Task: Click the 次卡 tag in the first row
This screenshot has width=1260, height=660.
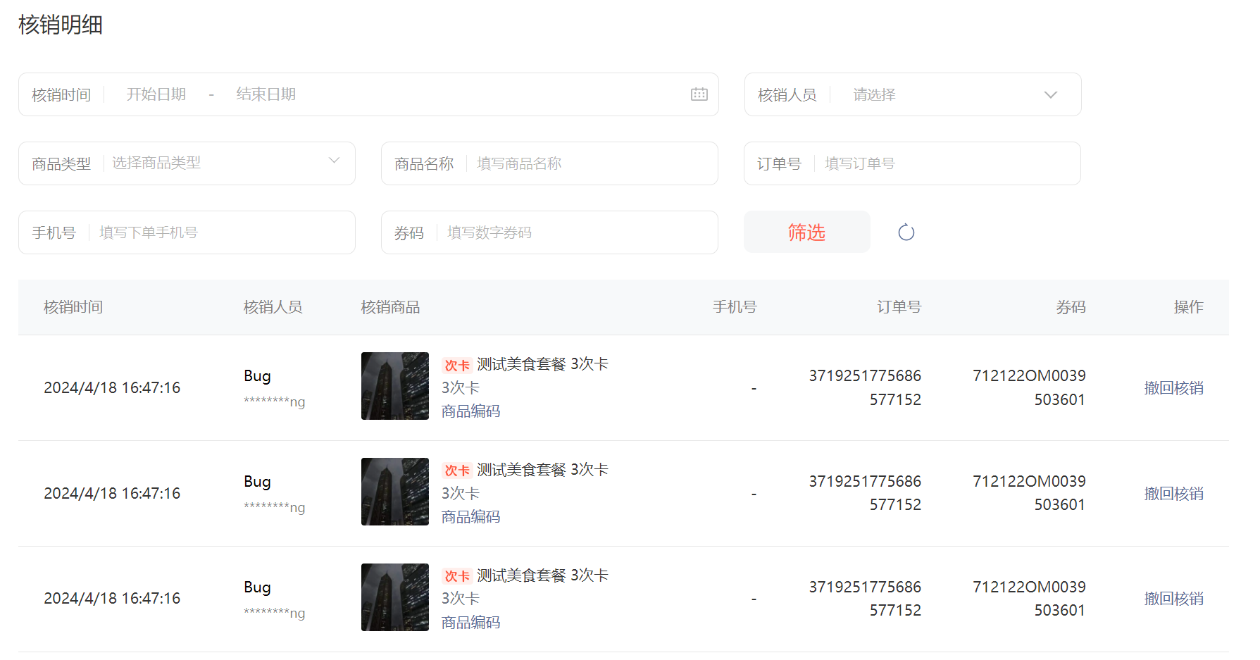Action: click(x=457, y=365)
